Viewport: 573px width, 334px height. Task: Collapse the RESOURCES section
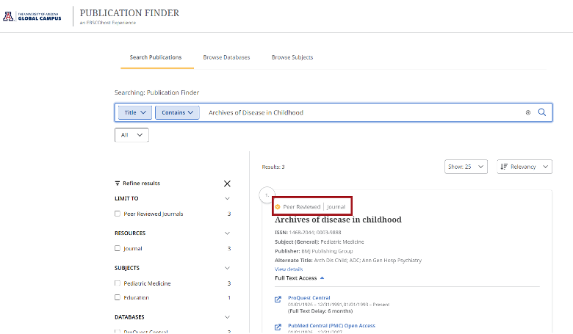coord(227,233)
